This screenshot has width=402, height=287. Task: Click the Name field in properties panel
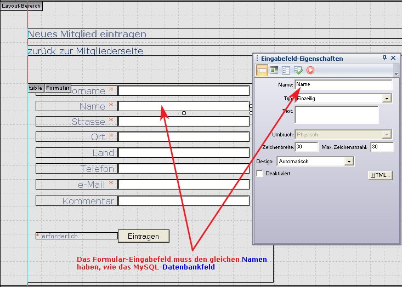coord(343,85)
